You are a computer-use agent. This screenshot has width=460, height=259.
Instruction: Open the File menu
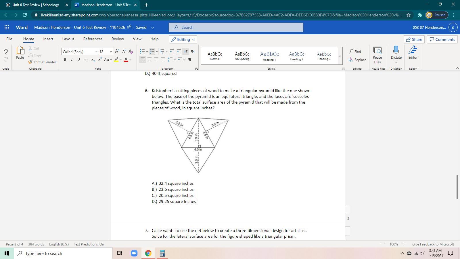coord(9,39)
